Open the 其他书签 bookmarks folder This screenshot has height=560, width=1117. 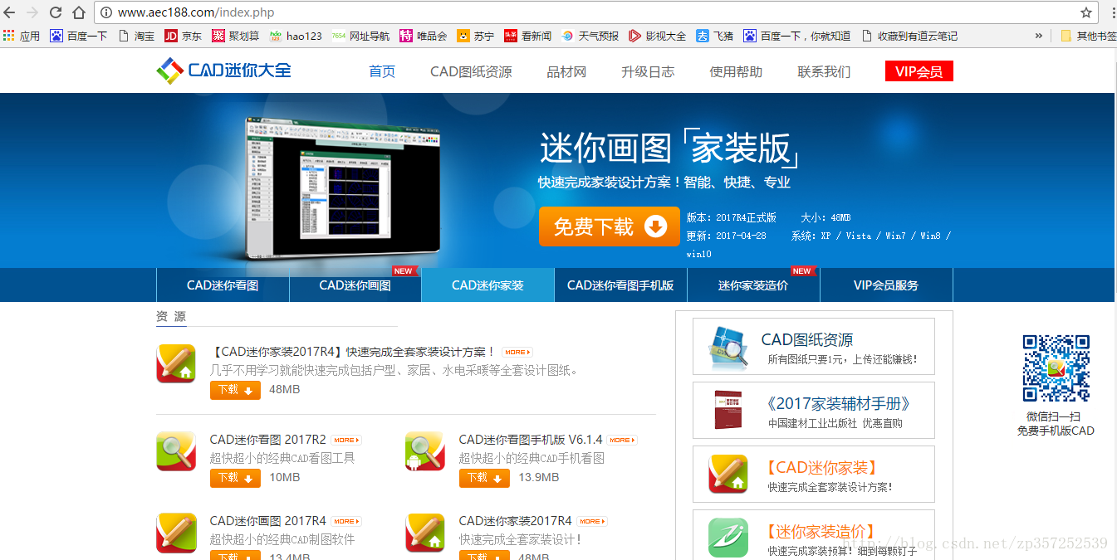(x=1089, y=36)
